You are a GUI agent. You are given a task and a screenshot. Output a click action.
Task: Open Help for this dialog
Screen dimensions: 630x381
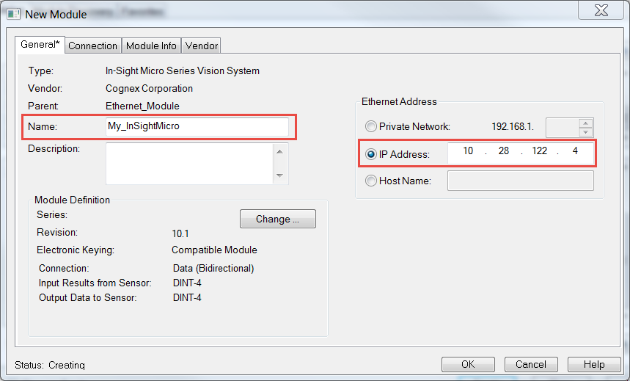click(x=594, y=364)
